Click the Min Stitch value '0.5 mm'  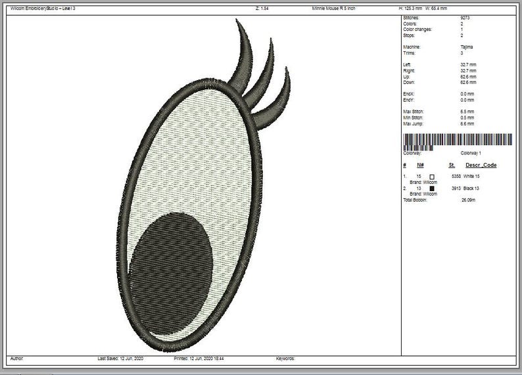(x=467, y=118)
